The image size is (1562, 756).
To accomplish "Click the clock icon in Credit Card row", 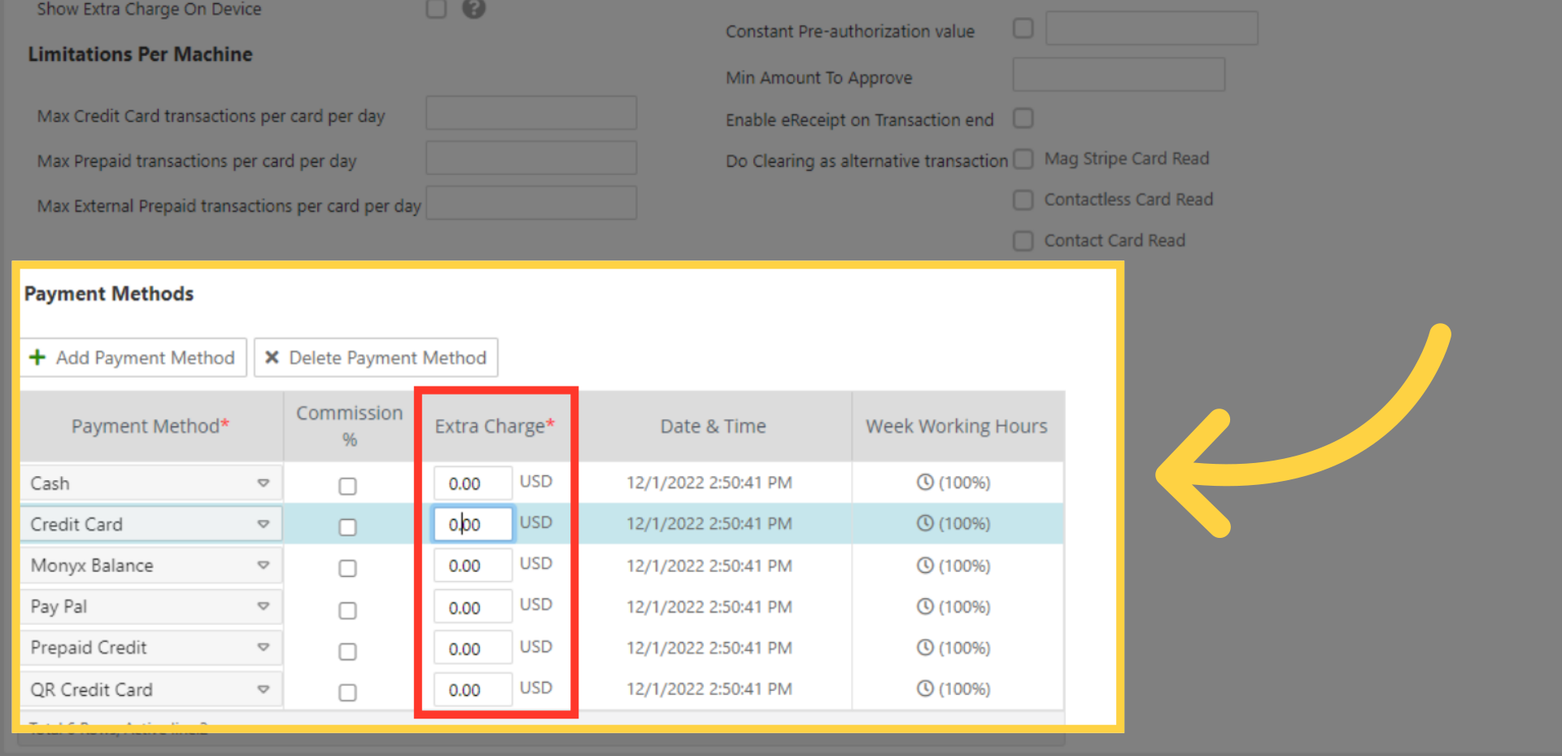I will tap(925, 523).
